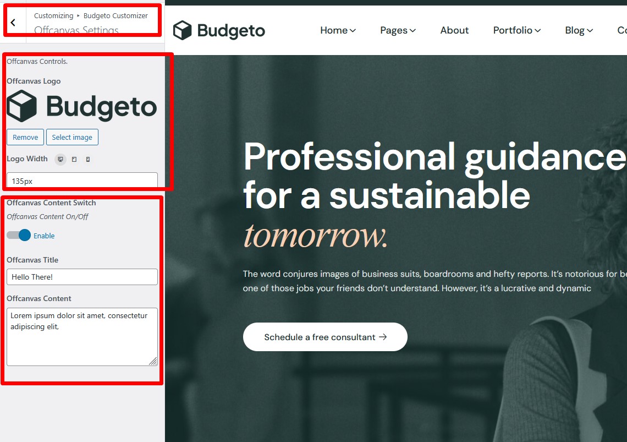Click the Logo Width input field
The width and height of the screenshot is (627, 442).
(x=82, y=181)
